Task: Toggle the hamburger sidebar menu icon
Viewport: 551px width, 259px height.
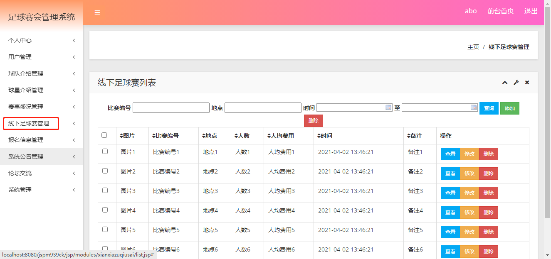Action: (x=97, y=12)
